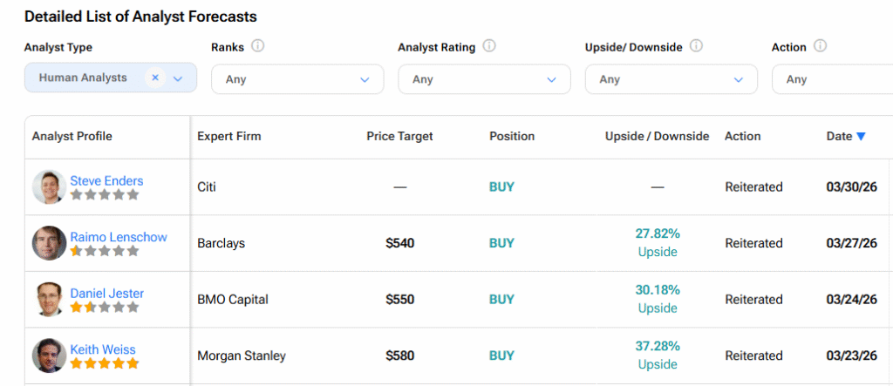
Task: Remove the Human Analysts filter tag
Action: [155, 78]
